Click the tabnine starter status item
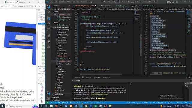Image resolution: width=192 pixels, height=108 pixels. tap(75, 103)
